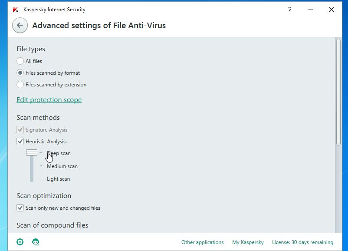Open the settings gear icon
Screen dimensions: 348x251
click(20, 242)
